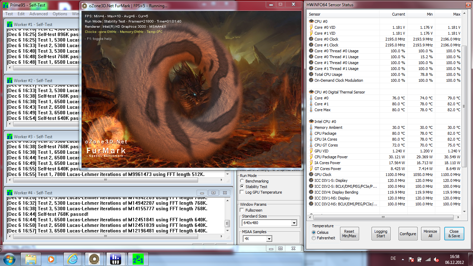This screenshot has height=266, width=473.
Task: Switch to HWiNFO taskbar button
Action: (115, 259)
